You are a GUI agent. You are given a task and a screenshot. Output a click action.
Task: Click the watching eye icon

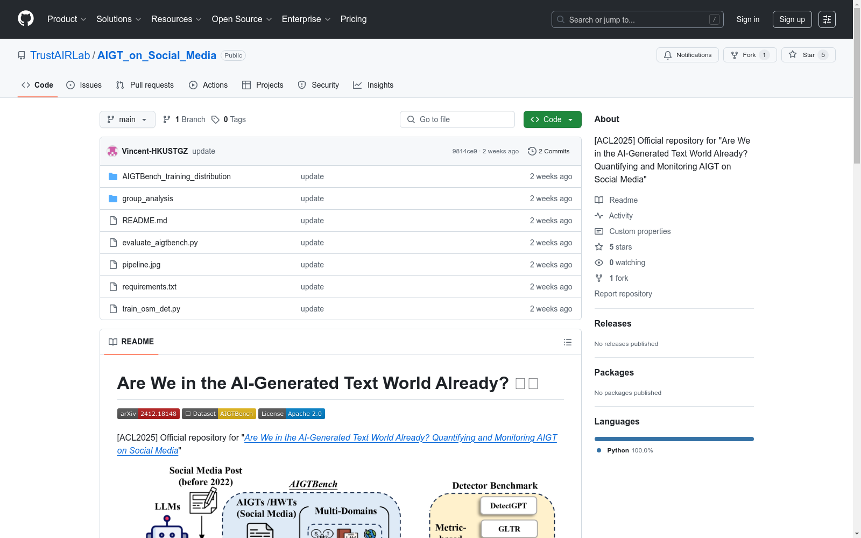pos(599,263)
